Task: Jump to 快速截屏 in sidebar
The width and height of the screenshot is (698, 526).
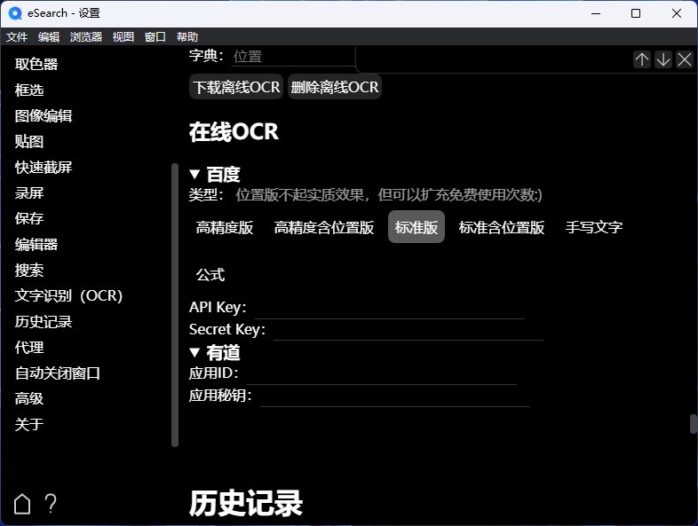Action: [x=44, y=167]
